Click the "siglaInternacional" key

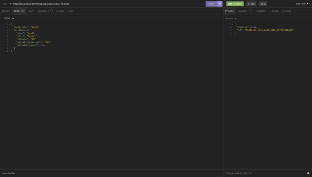click(29, 42)
